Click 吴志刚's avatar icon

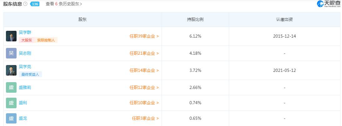click(11, 53)
